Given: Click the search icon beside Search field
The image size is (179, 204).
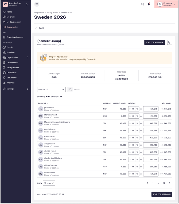Looking at the screenshot, I should [70, 90].
